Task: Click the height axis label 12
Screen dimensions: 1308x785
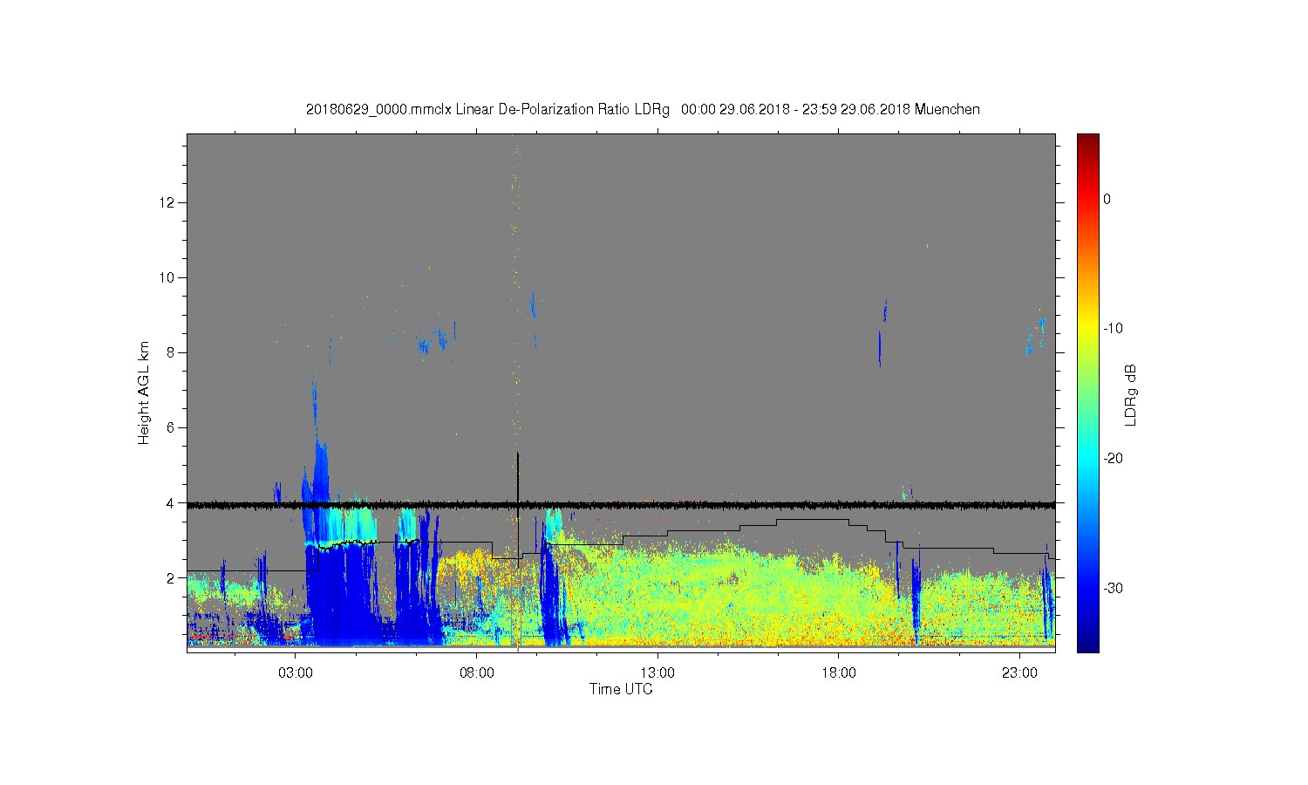Action: pos(169,202)
